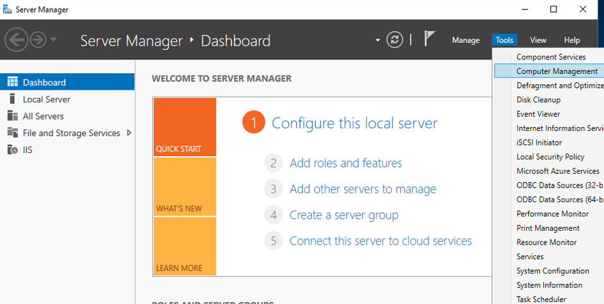Open the View menu
Viewport: 604px width, 304px height.
[x=538, y=40]
